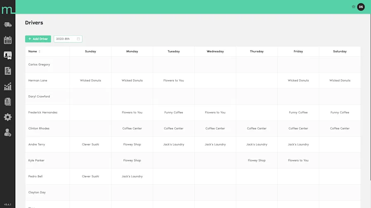This screenshot has height=208, width=371.
Task: Select driver Carlos Gregory
Action: point(39,65)
